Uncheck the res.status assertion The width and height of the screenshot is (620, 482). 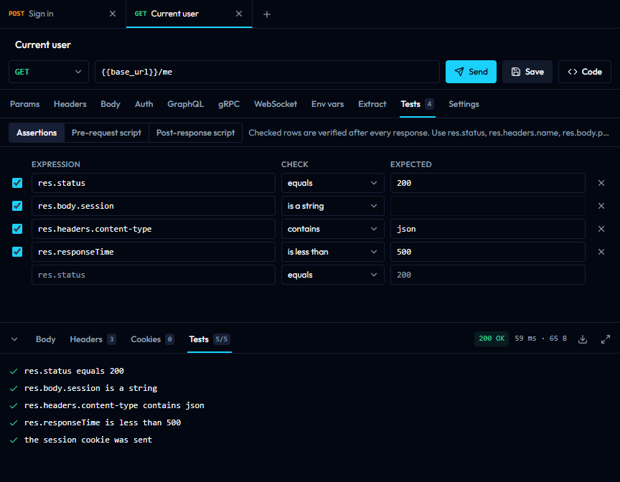click(17, 183)
